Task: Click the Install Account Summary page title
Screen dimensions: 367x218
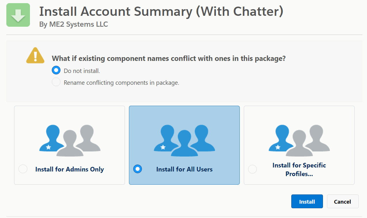Action: coord(161,11)
